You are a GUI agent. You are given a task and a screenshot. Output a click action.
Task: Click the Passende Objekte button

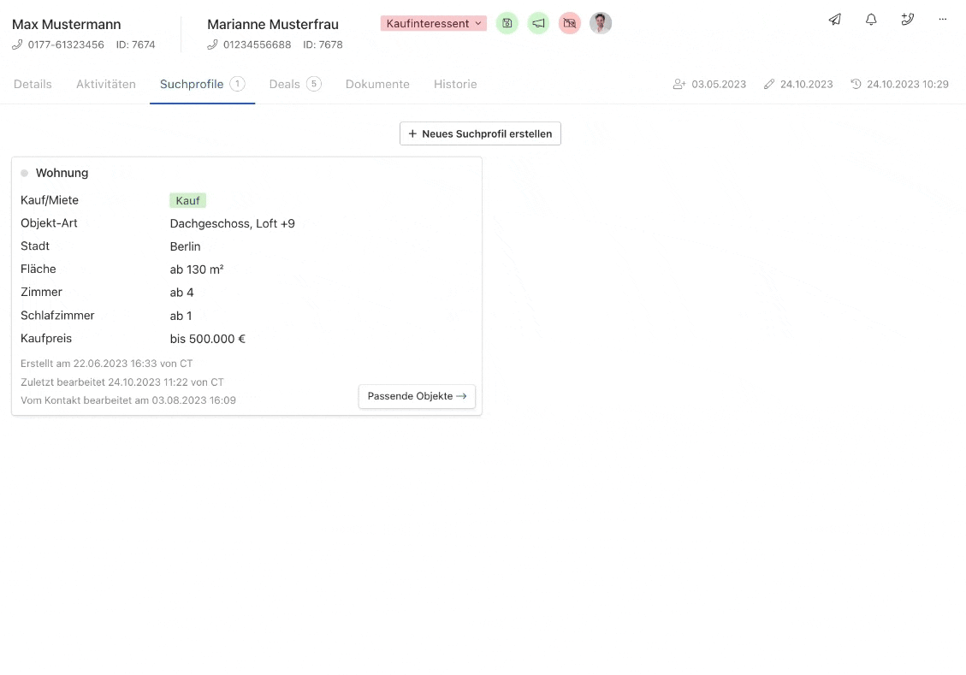(x=417, y=396)
